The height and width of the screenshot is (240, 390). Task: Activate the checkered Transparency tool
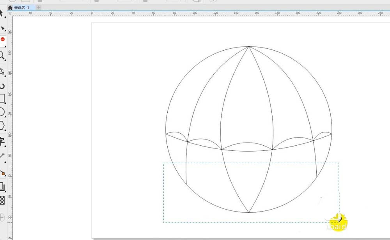tap(2, 200)
